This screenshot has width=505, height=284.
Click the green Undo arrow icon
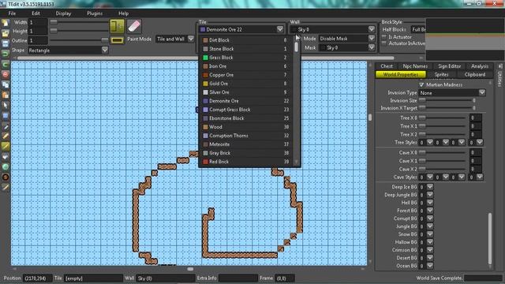[x=6, y=54]
